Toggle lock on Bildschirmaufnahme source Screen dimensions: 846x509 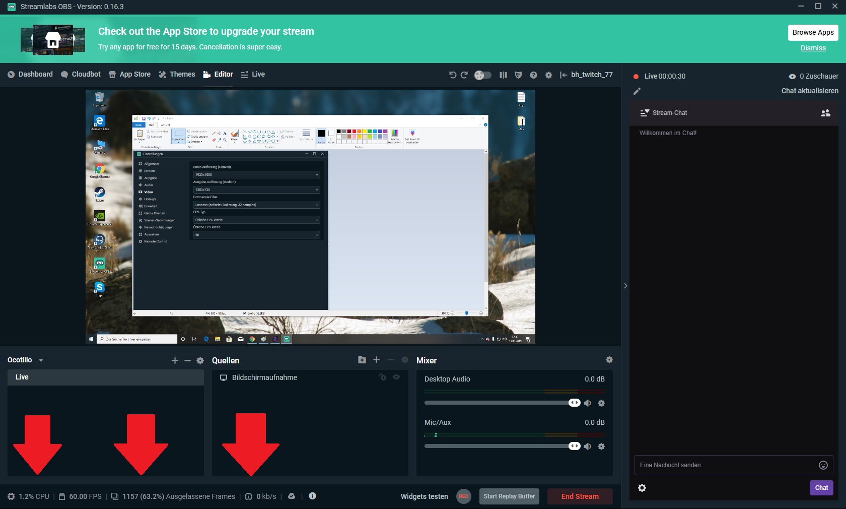382,377
